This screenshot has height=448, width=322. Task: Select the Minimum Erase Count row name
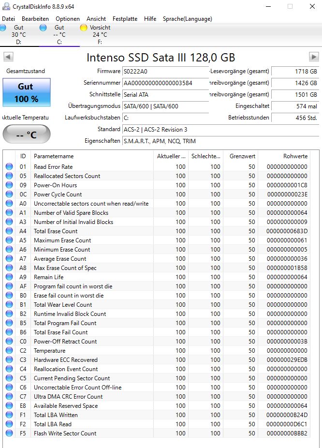pyautogui.click(x=62, y=250)
